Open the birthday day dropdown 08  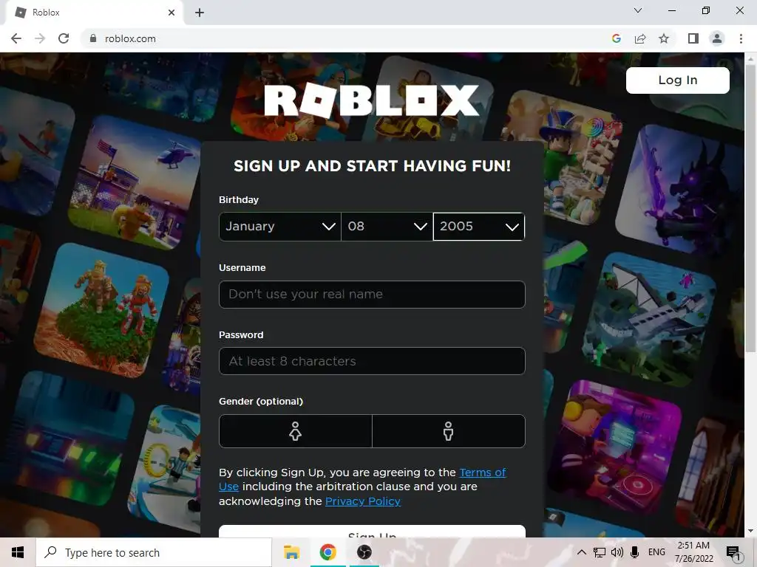tap(387, 227)
